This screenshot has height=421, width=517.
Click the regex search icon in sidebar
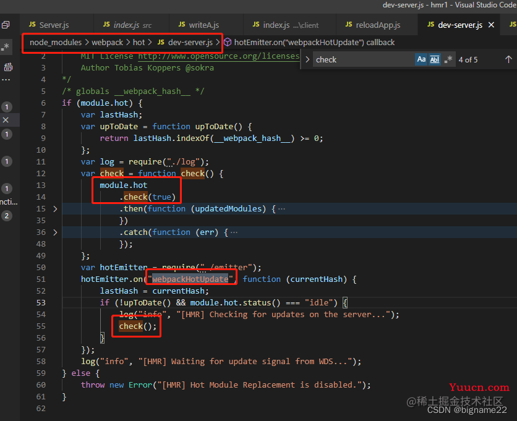pyautogui.click(x=5, y=47)
